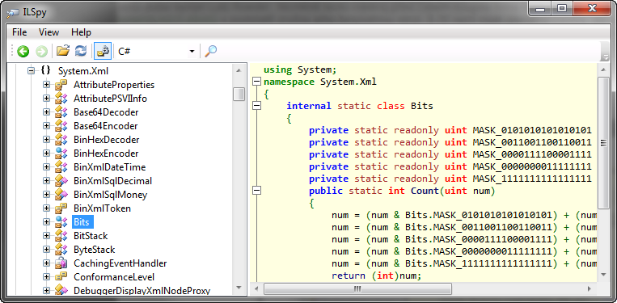Select Base64Decoder in the tree
The width and height of the screenshot is (617, 303).
pyautogui.click(x=106, y=112)
